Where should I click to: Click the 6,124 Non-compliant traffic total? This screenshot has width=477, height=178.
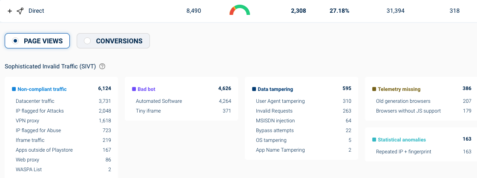105,88
